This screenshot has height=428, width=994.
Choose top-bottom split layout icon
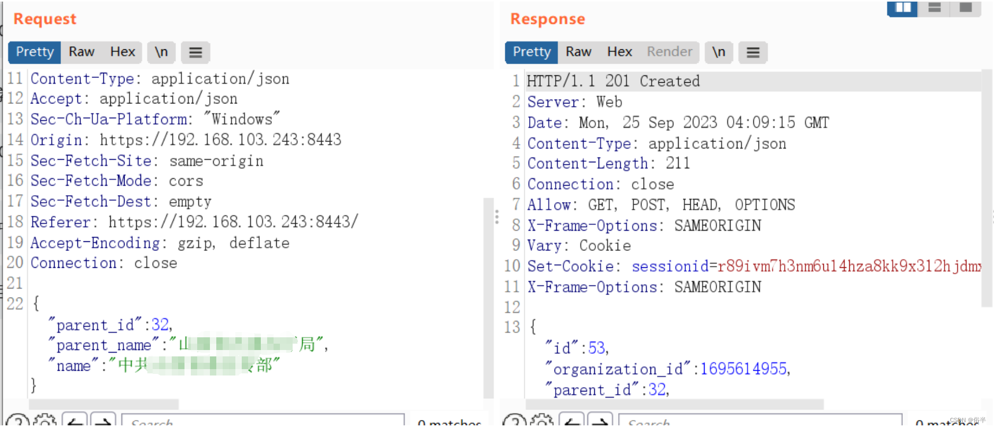[x=935, y=7]
